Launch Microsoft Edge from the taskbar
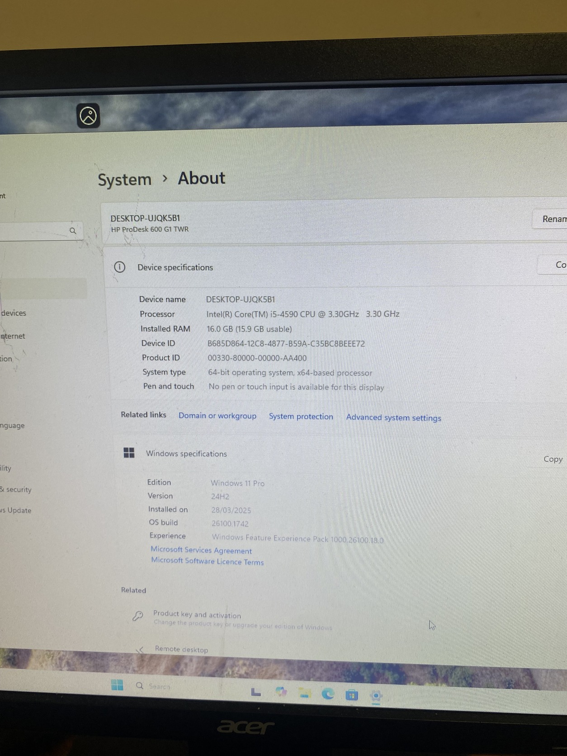Viewport: 567px width, 756px height. coord(328,694)
